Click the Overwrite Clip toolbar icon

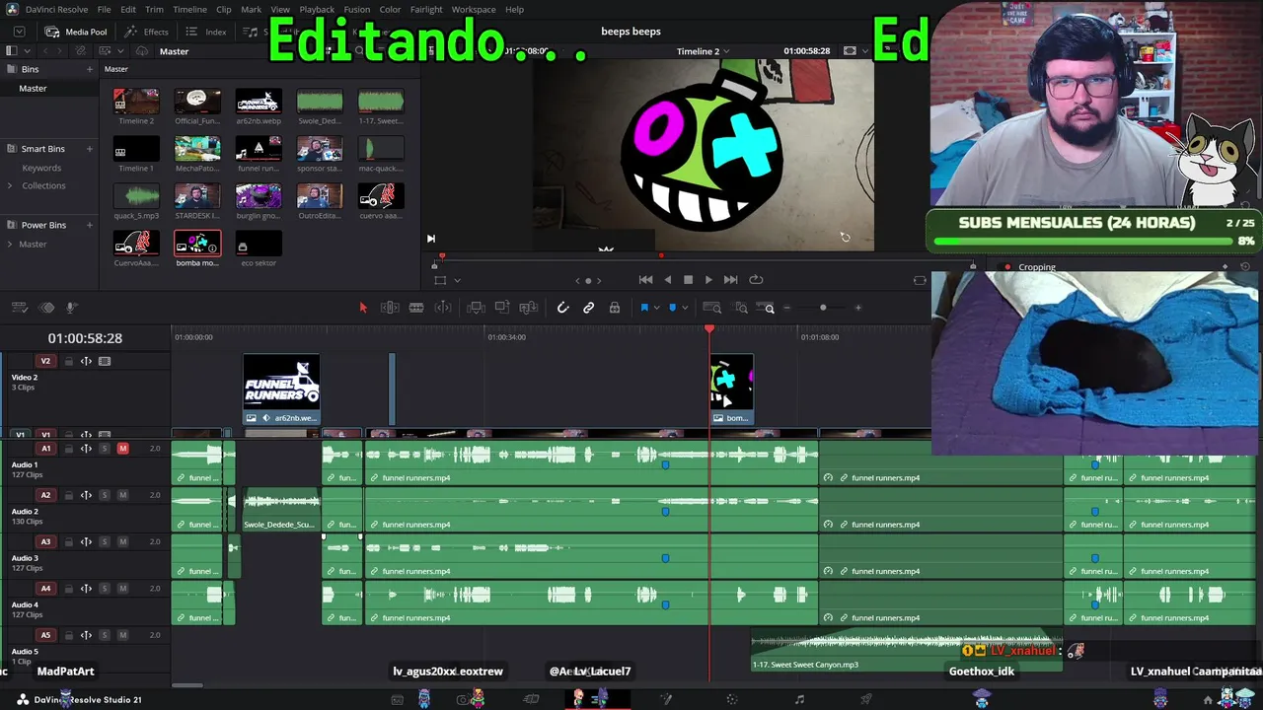point(502,308)
